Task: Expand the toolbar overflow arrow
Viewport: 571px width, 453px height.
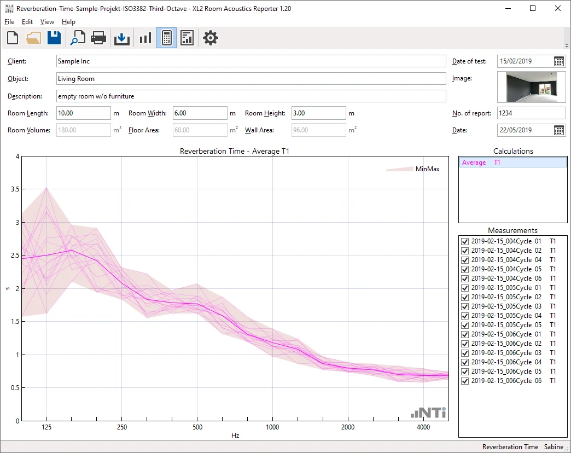Action: [566, 46]
